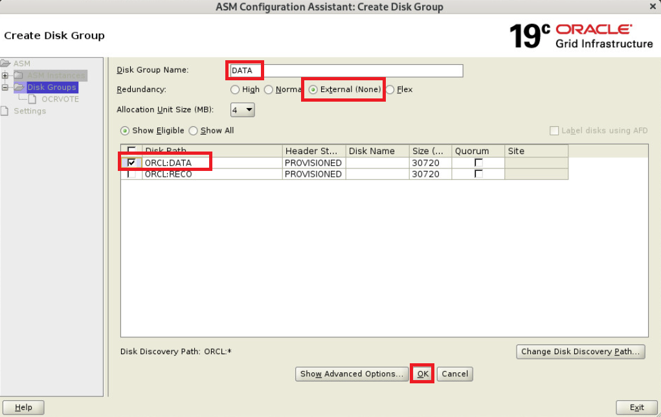Click PROVISIONED status in ORCL:RECO row

313,174
